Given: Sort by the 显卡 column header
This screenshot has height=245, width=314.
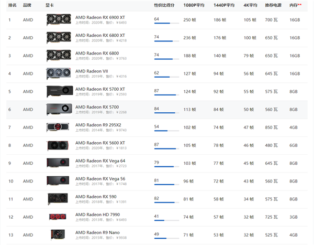Looking at the screenshot, I should pyautogui.click(x=50, y=5).
